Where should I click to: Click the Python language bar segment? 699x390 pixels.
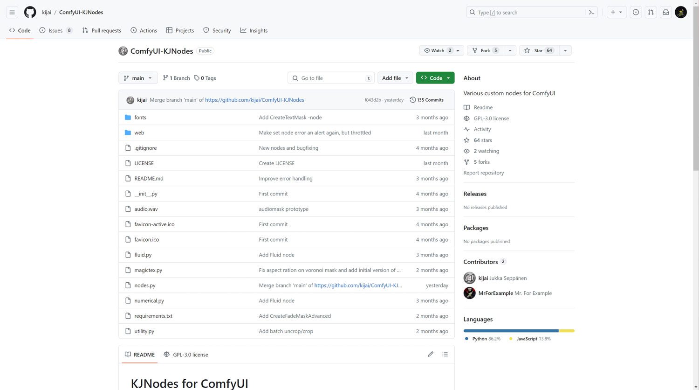pos(511,331)
